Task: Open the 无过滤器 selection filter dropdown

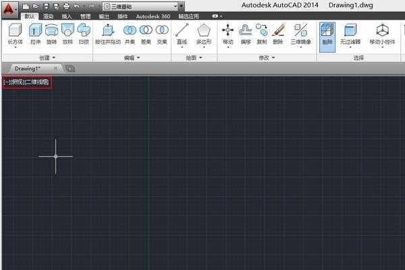Action: 350,36
